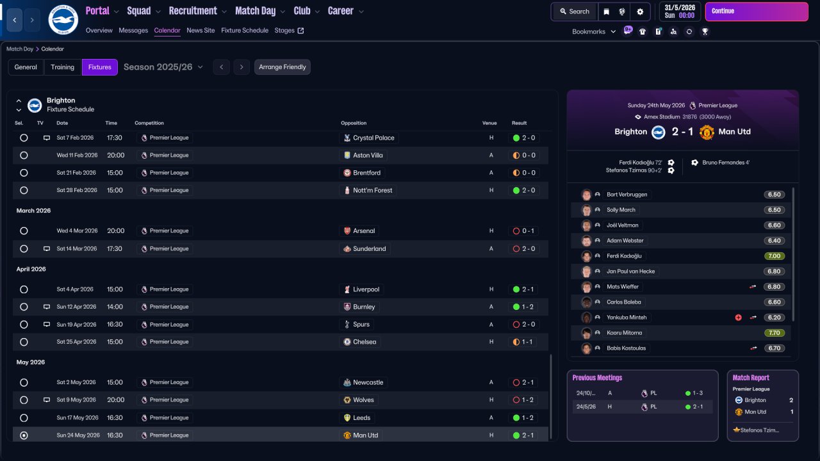Select the Wed 4 Mar 2026 Arsenal fixture radio

[x=24, y=230]
